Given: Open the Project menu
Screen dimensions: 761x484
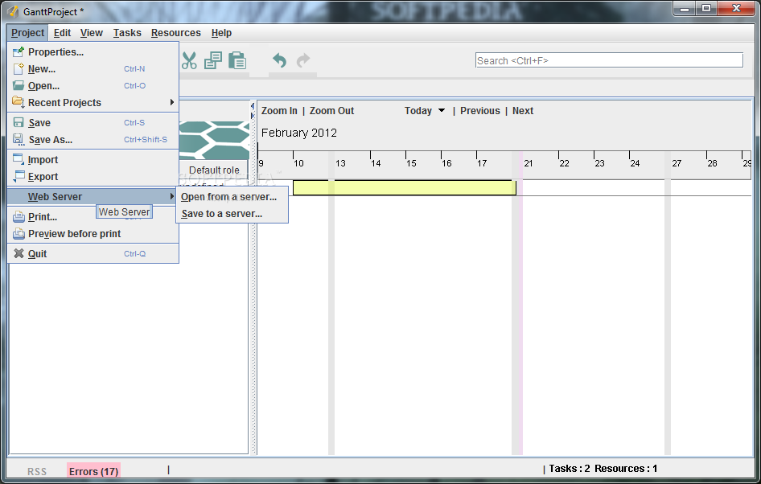Looking at the screenshot, I should pos(27,33).
